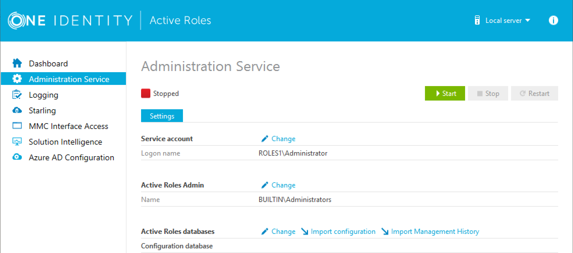Switch to the Settings tab
Viewport: 573px width, 253px height.
pos(162,116)
